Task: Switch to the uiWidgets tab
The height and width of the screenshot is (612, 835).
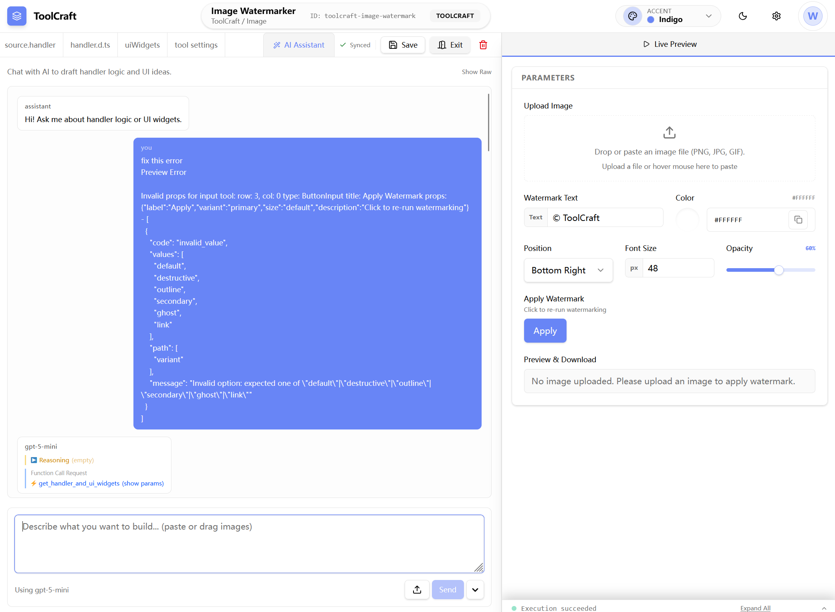Action: point(142,45)
